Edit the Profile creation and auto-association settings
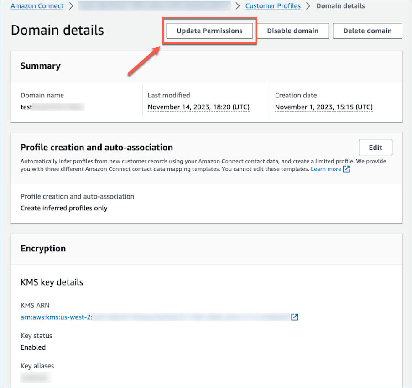The width and height of the screenshot is (412, 388). coord(375,147)
